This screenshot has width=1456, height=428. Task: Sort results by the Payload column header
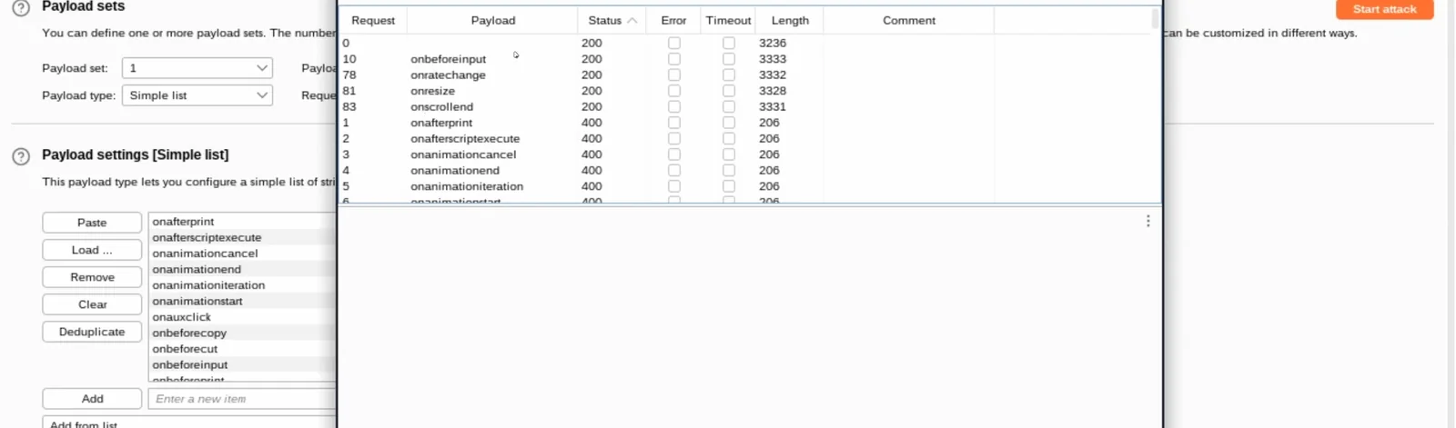pos(492,20)
